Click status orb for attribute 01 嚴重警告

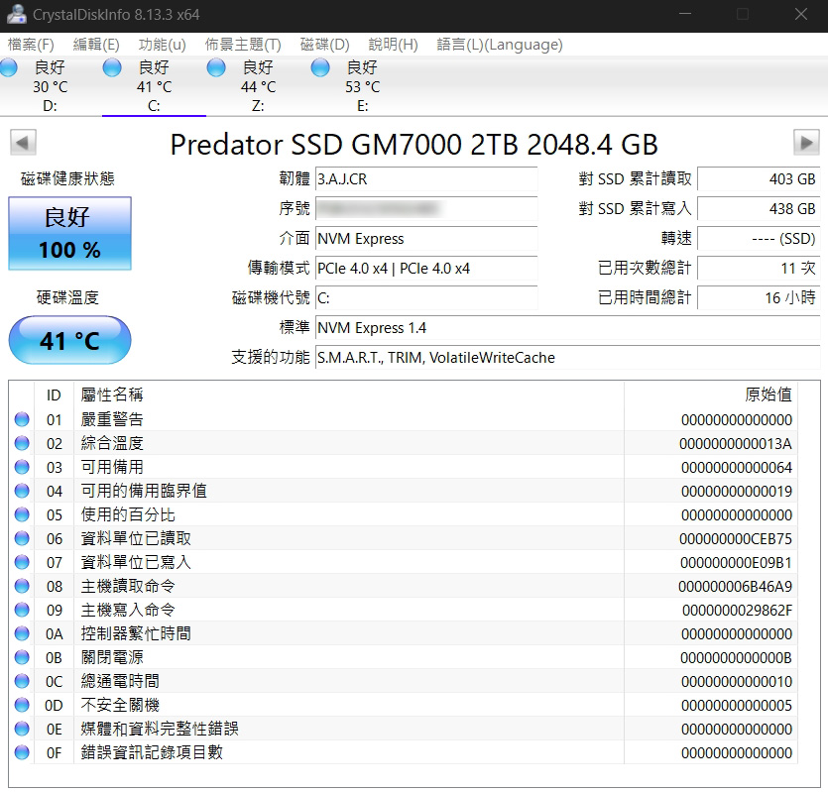click(x=22, y=419)
